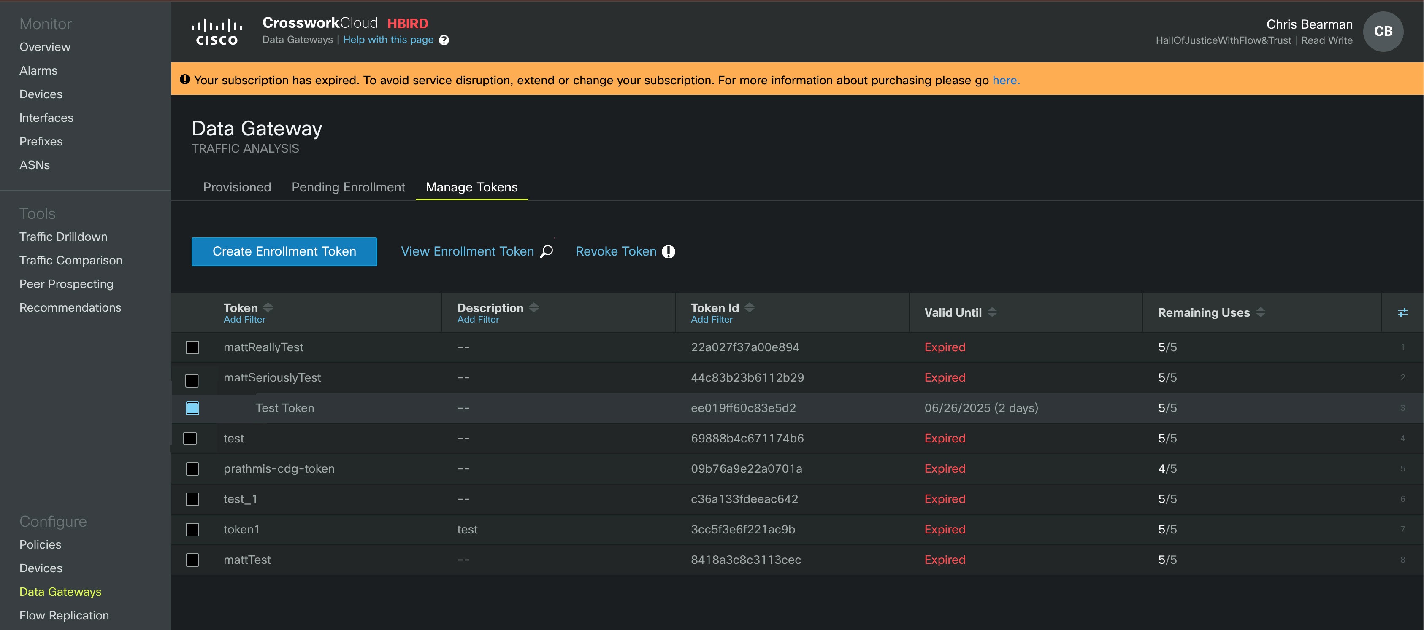Click the 4/5 remaining uses value
The height and width of the screenshot is (630, 1424).
point(1167,469)
